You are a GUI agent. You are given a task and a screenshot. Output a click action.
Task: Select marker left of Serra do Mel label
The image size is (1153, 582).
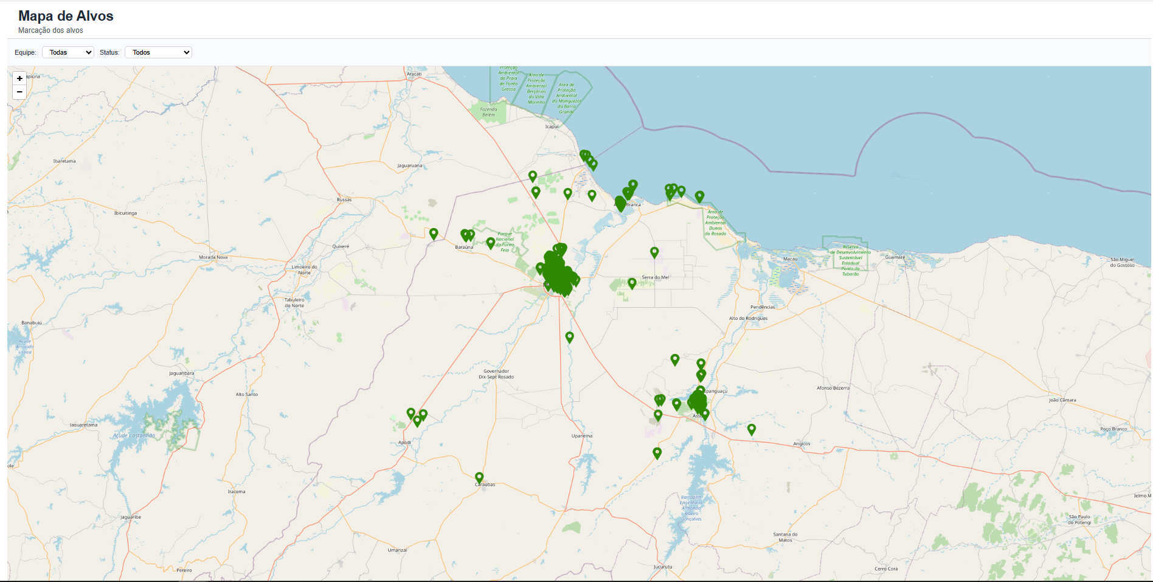click(632, 283)
